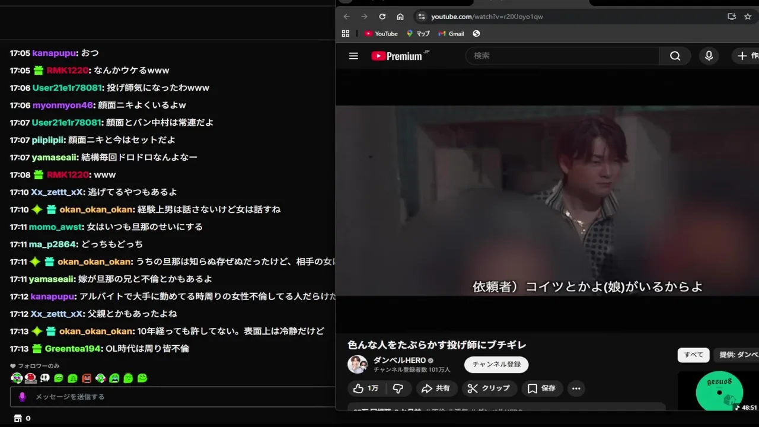Click the shop icon below chat

18,418
